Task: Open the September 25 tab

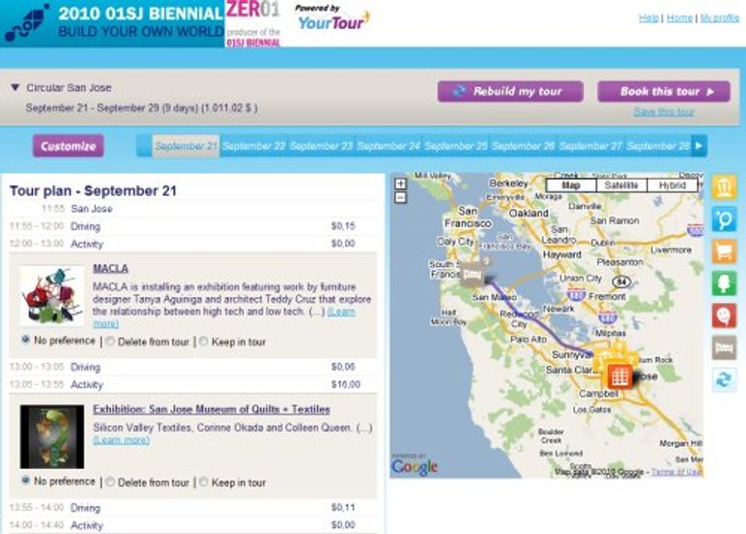Action: click(x=456, y=146)
